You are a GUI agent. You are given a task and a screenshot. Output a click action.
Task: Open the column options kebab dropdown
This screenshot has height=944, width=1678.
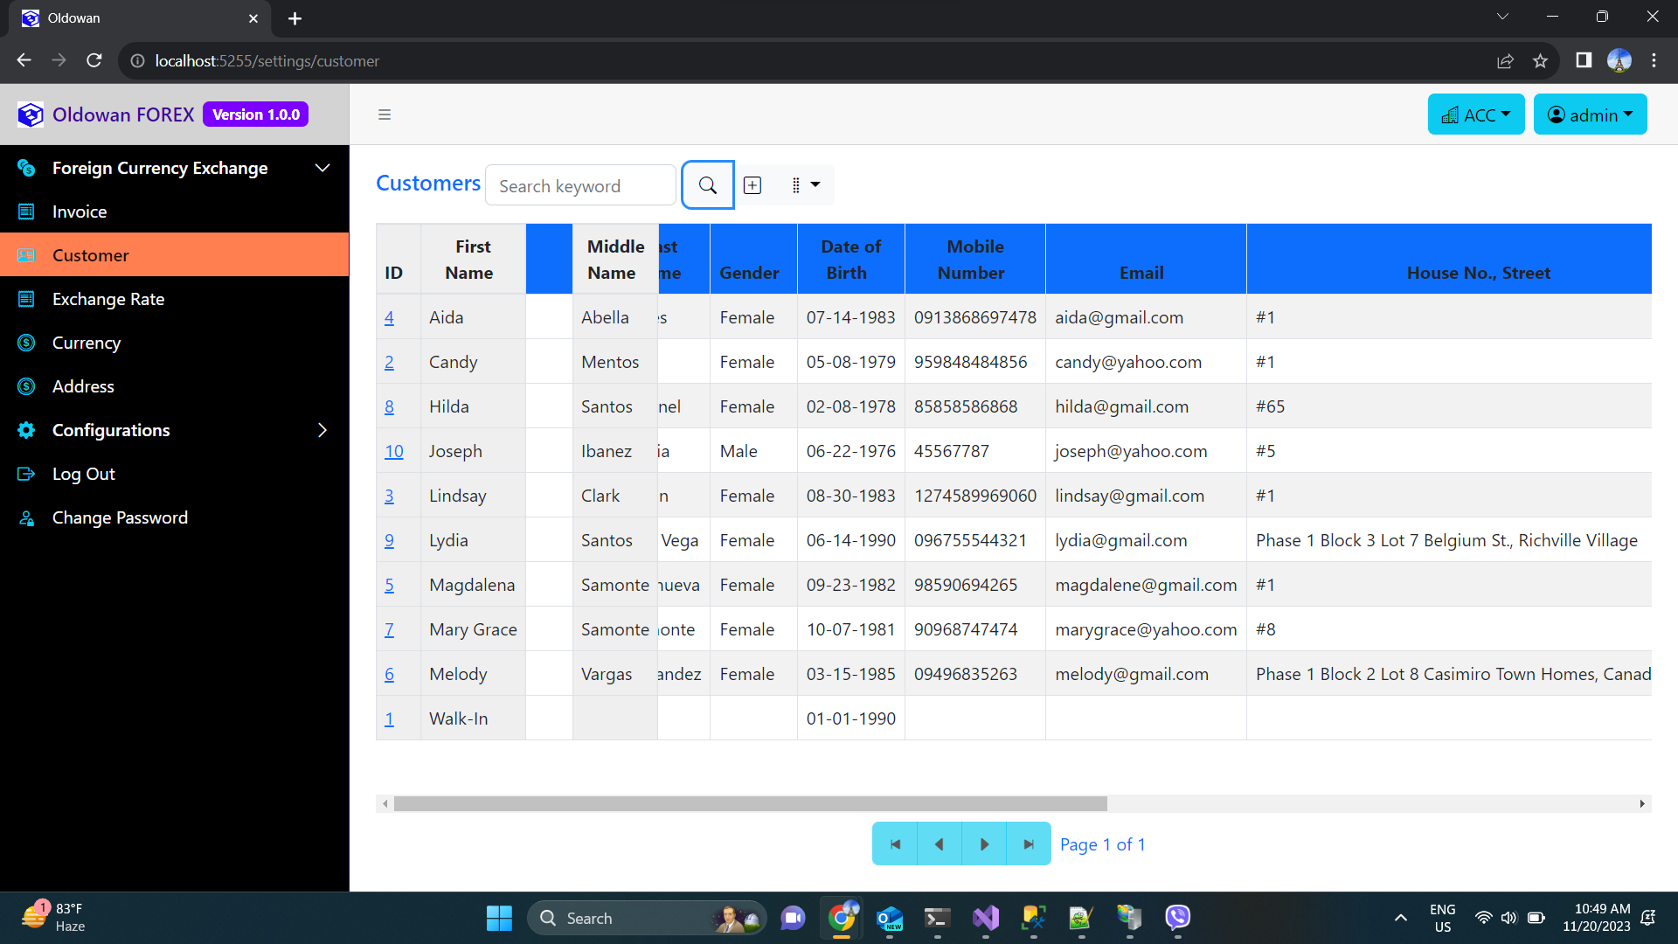[x=806, y=184]
